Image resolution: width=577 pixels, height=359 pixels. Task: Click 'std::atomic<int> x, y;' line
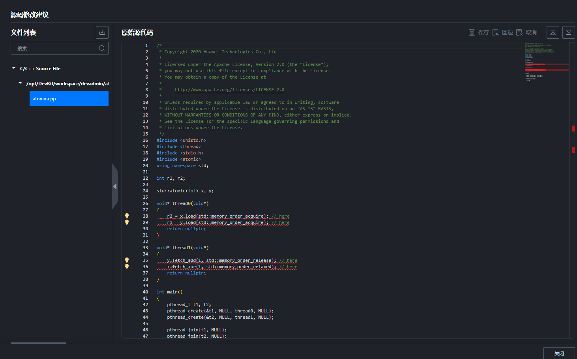point(185,191)
